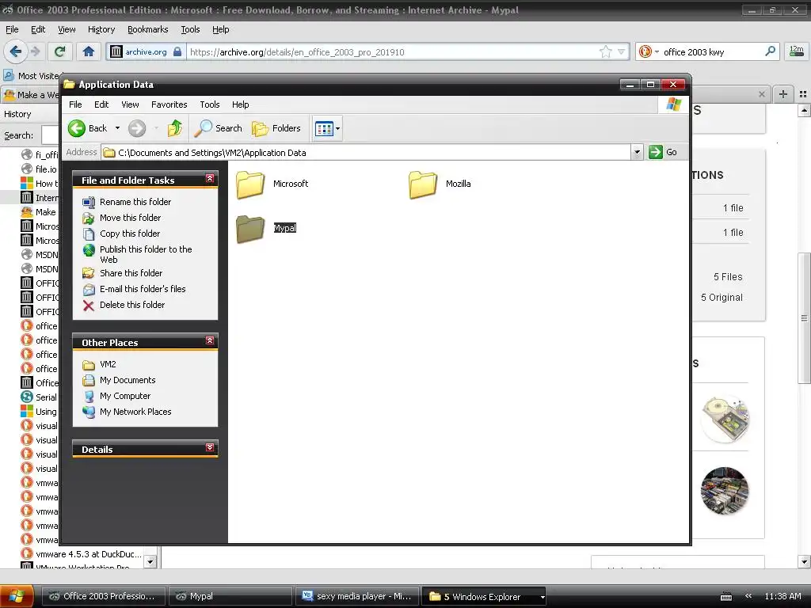Screen dimensions: 811x608
Task: Switch to sexy media player taskbar item
Action: (357, 596)
